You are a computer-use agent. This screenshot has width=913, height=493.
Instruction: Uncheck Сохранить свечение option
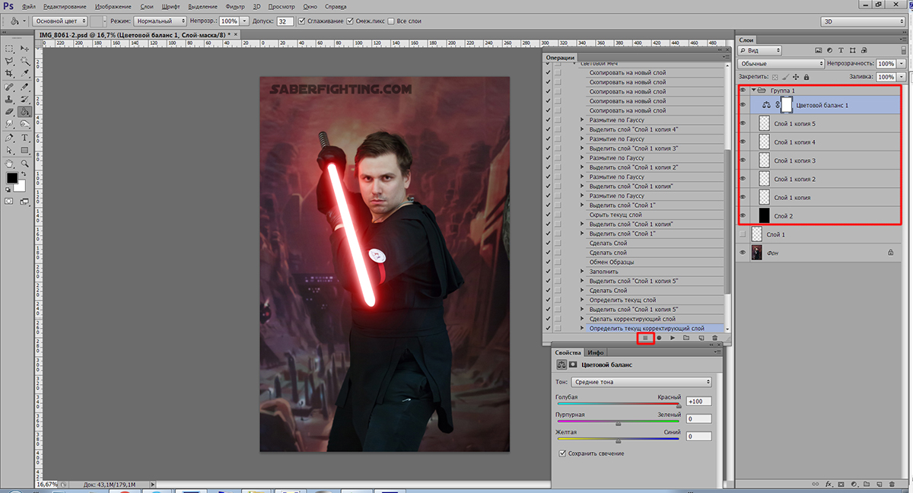pyautogui.click(x=562, y=453)
